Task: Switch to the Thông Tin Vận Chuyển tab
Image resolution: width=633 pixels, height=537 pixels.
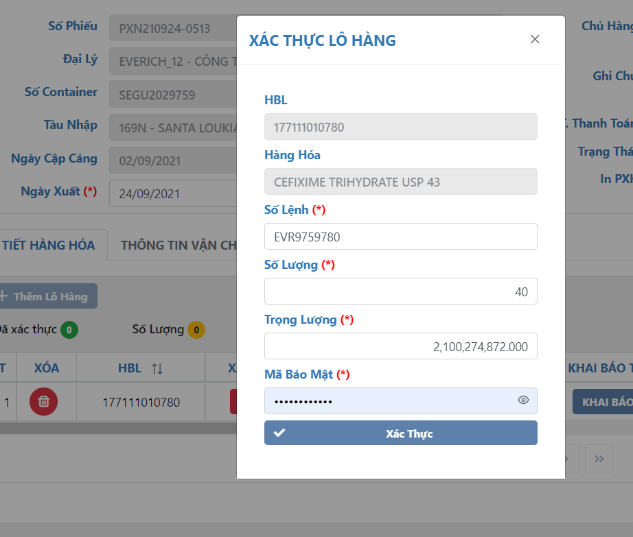Action: pyautogui.click(x=179, y=245)
